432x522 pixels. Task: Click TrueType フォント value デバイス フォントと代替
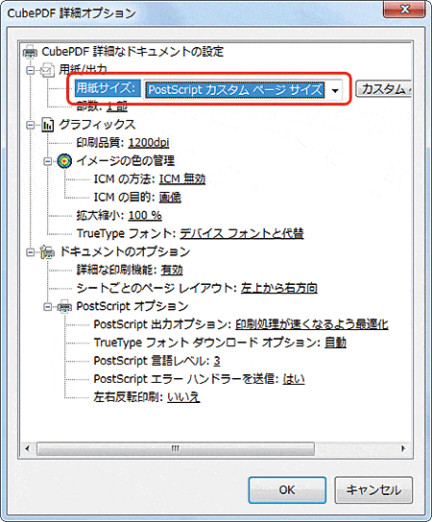(242, 234)
